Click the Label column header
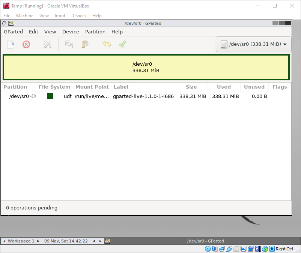301x253 pixels. tap(143, 87)
